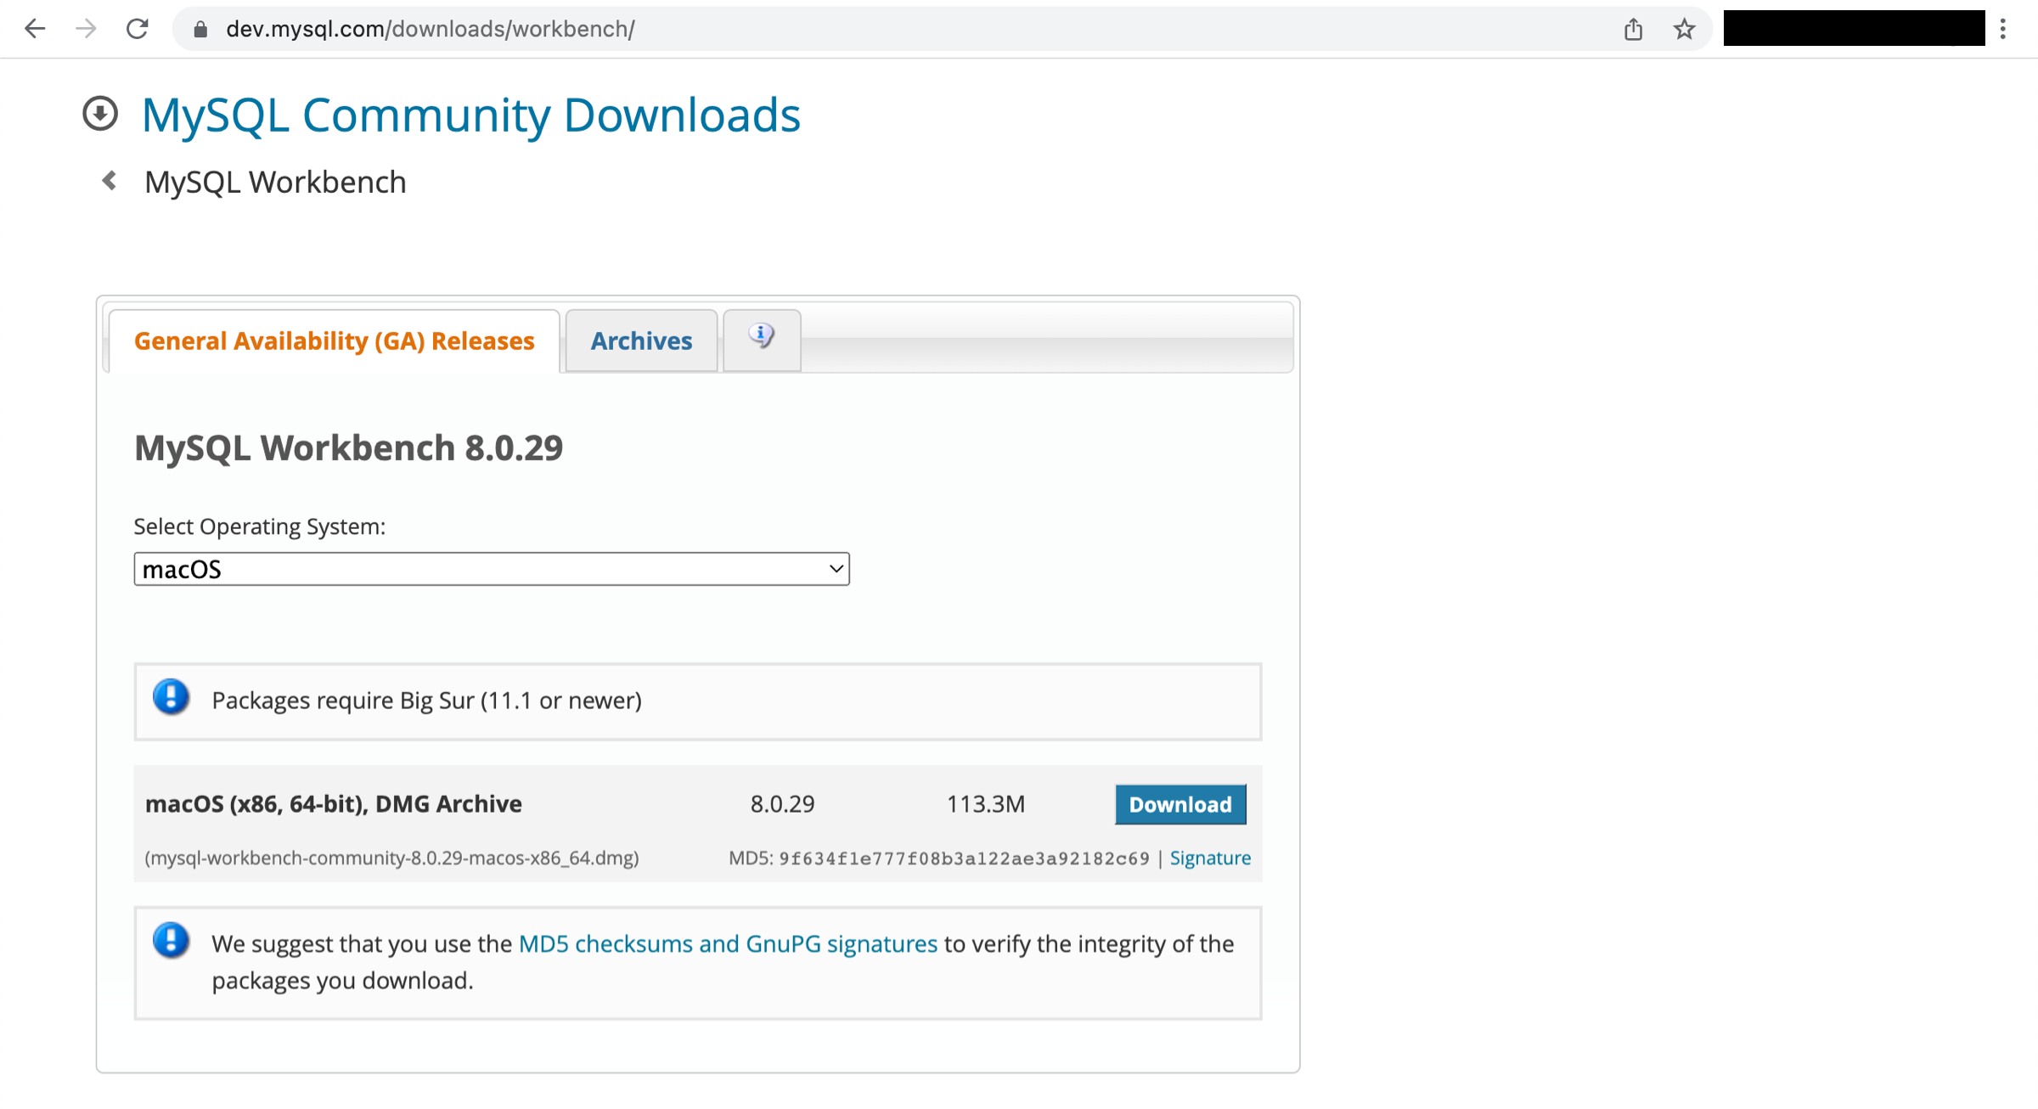Image resolution: width=2038 pixels, height=1109 pixels.
Task: Click the info alert icon for Big Sur requirement
Action: point(171,698)
